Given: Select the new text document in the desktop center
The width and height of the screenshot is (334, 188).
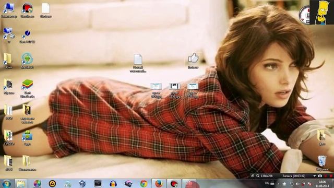Looking at the screenshot, I should (x=138, y=63).
